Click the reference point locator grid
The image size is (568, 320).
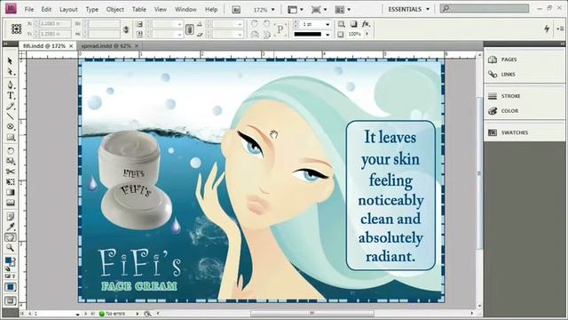tap(16, 28)
